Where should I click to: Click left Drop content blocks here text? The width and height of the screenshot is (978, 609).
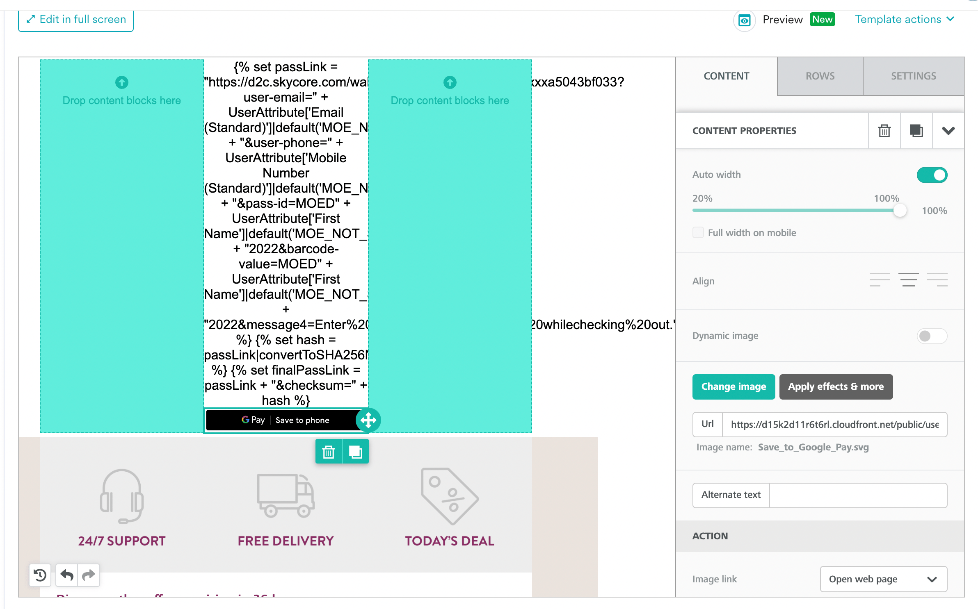(121, 100)
